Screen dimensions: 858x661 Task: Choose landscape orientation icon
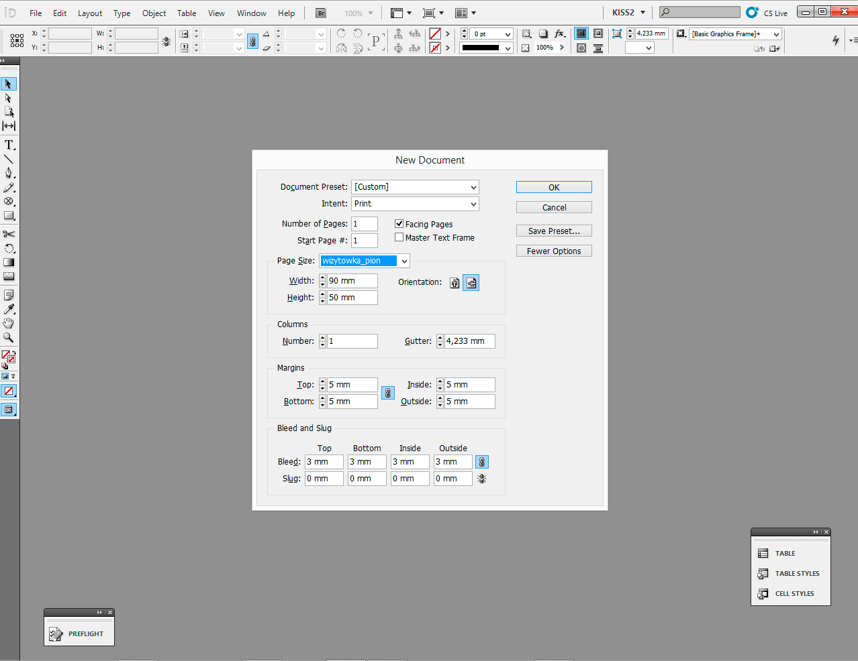point(471,283)
